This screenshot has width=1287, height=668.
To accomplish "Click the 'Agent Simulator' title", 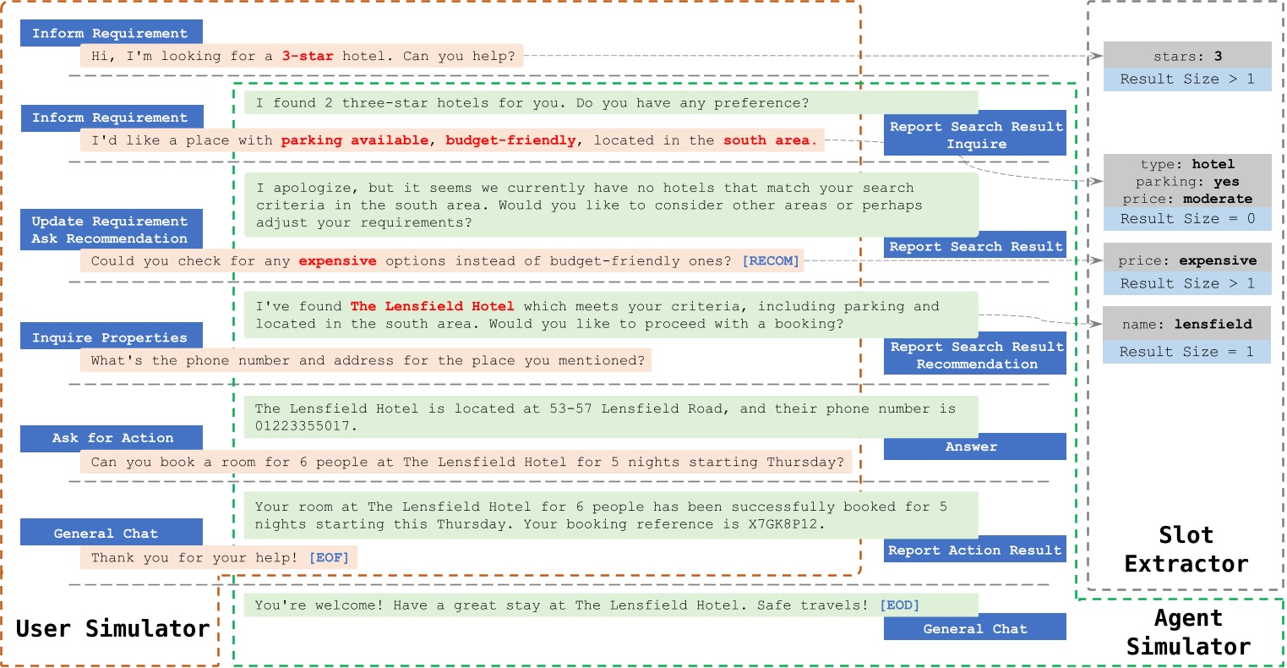I will pos(1187,632).
